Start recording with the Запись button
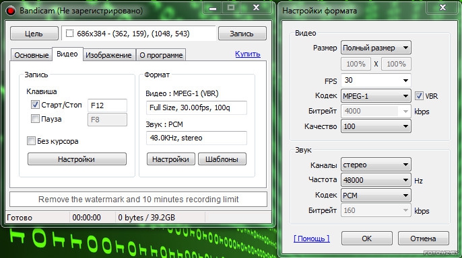 [x=242, y=34]
